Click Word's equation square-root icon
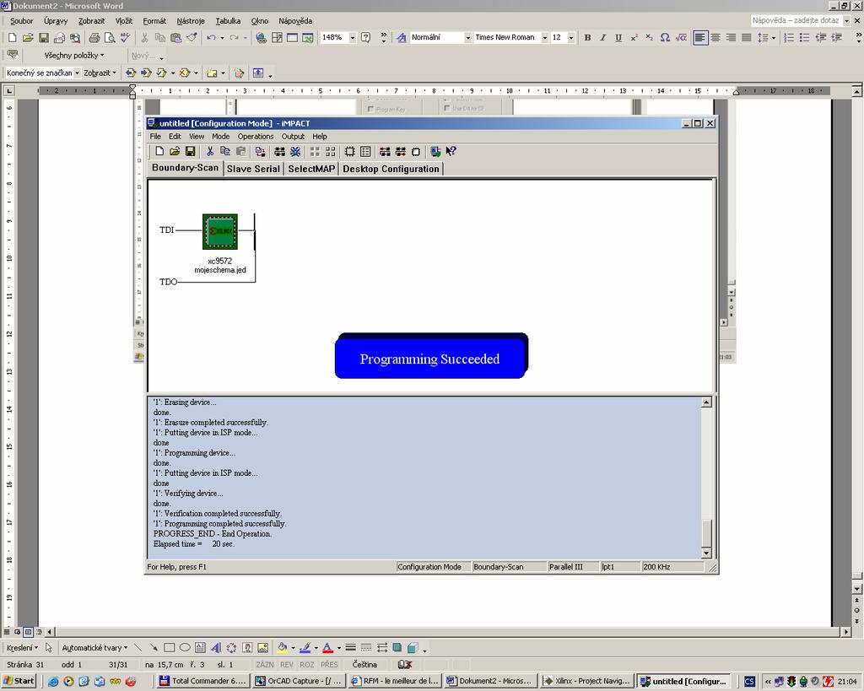The height and width of the screenshot is (691, 864). click(682, 37)
